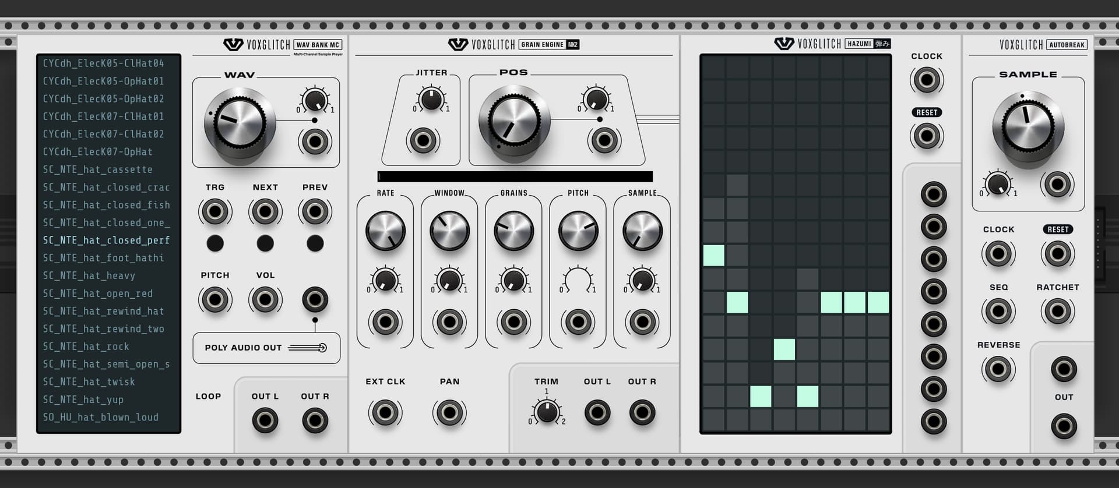This screenshot has width=1119, height=488.
Task: Push the black button under NEXT
Action: [265, 243]
